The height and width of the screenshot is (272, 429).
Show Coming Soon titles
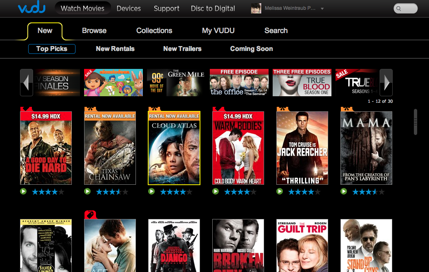point(251,49)
